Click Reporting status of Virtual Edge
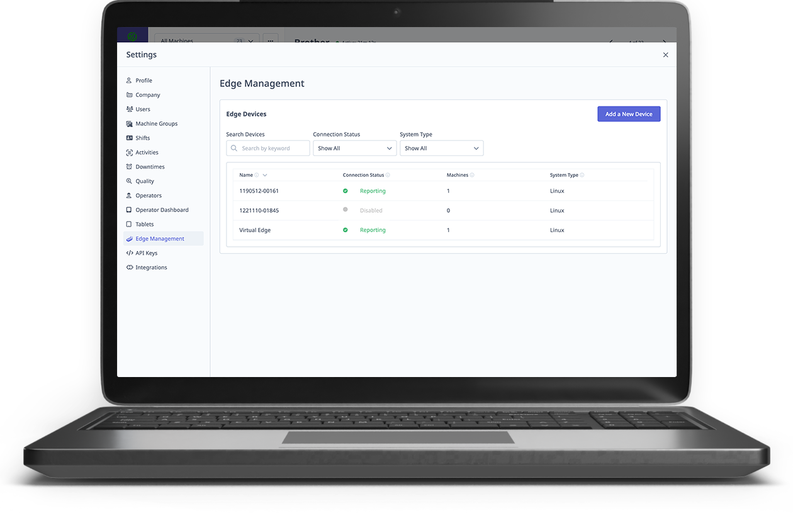Viewport: 793px width, 513px height. [373, 230]
